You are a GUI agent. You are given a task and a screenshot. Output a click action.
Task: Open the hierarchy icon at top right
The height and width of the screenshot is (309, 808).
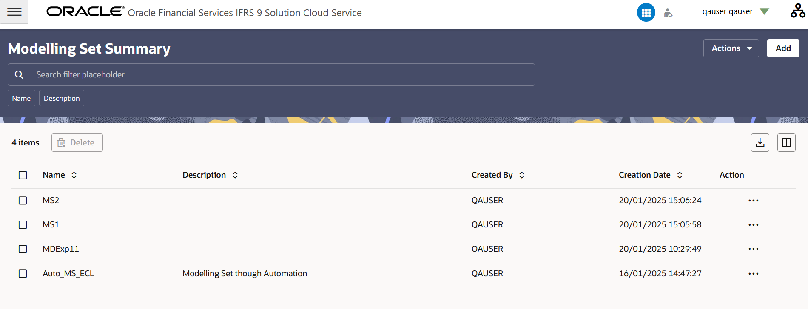click(x=798, y=11)
